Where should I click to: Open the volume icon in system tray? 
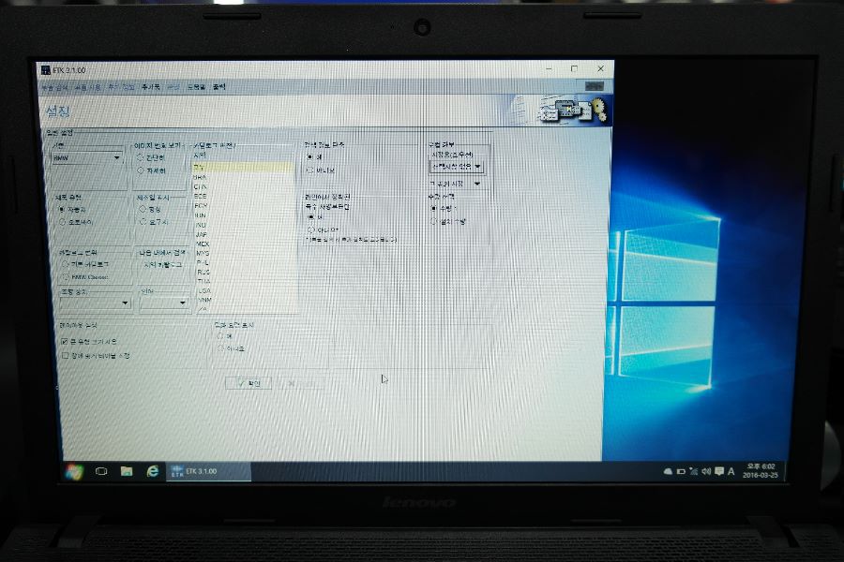tap(706, 472)
